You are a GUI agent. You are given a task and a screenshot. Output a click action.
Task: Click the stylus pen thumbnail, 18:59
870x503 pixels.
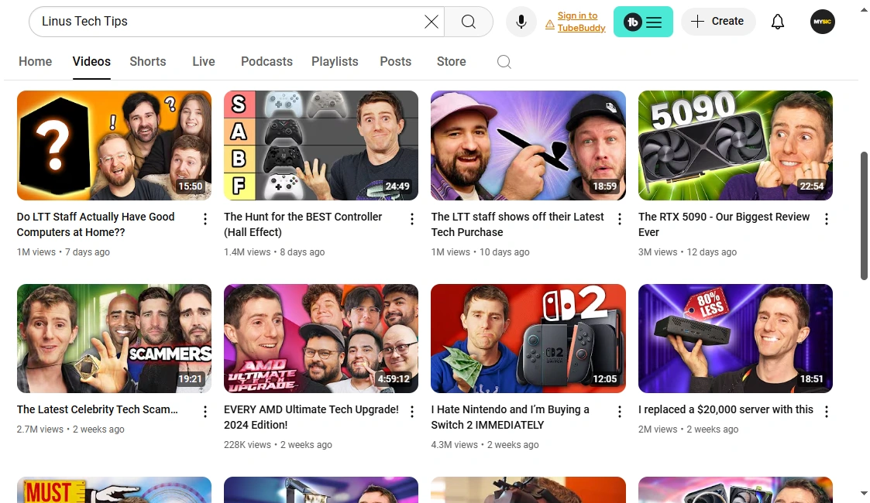(x=528, y=145)
